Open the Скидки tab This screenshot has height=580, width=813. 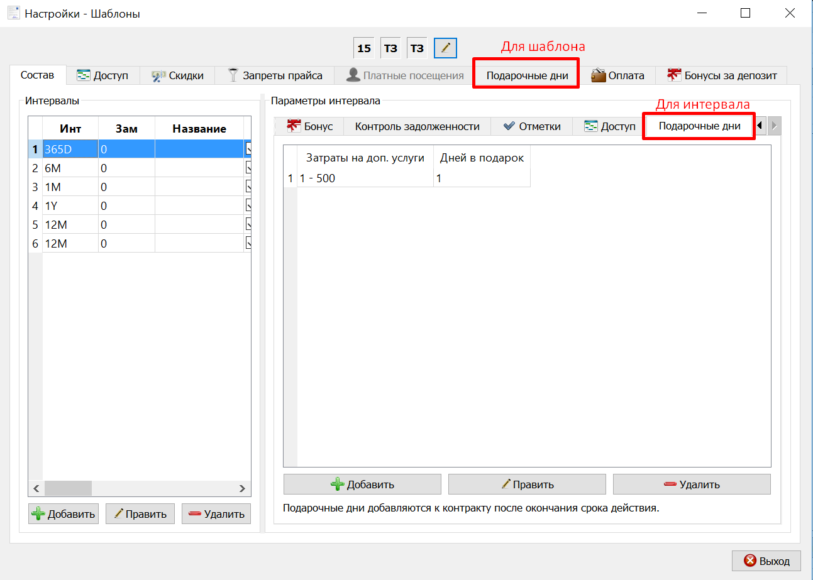(x=177, y=75)
